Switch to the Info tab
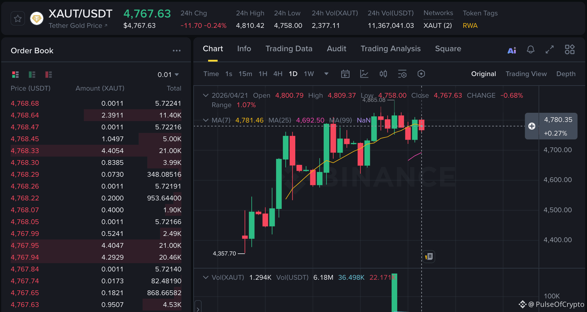The height and width of the screenshot is (312, 587). tap(244, 49)
